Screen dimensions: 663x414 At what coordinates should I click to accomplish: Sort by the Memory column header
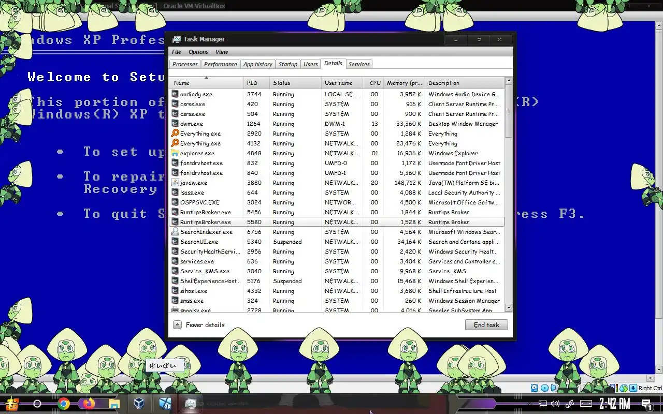(404, 83)
